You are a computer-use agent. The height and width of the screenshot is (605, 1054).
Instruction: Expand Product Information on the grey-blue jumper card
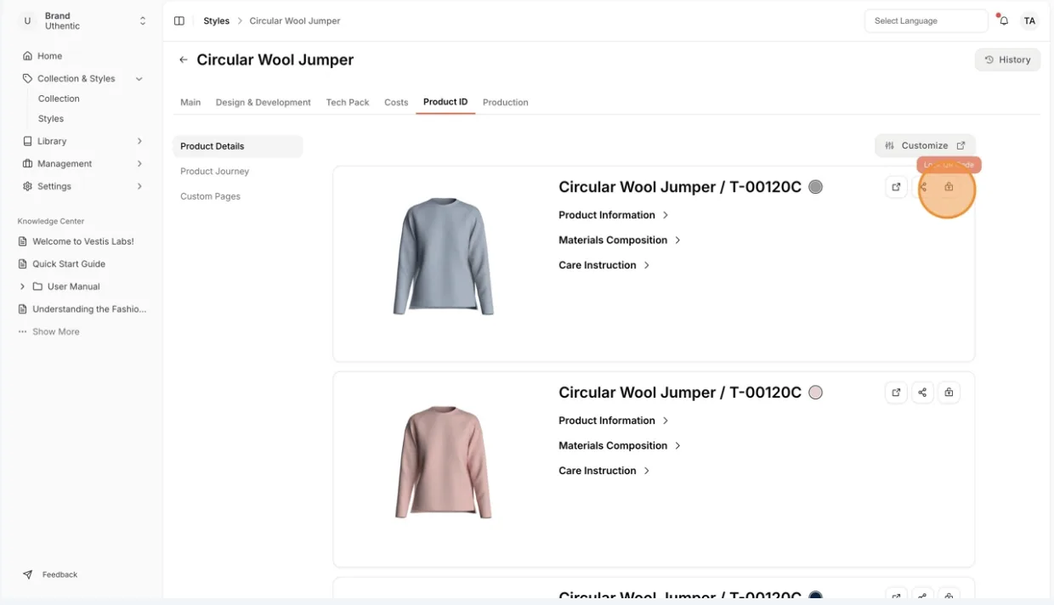(x=614, y=216)
